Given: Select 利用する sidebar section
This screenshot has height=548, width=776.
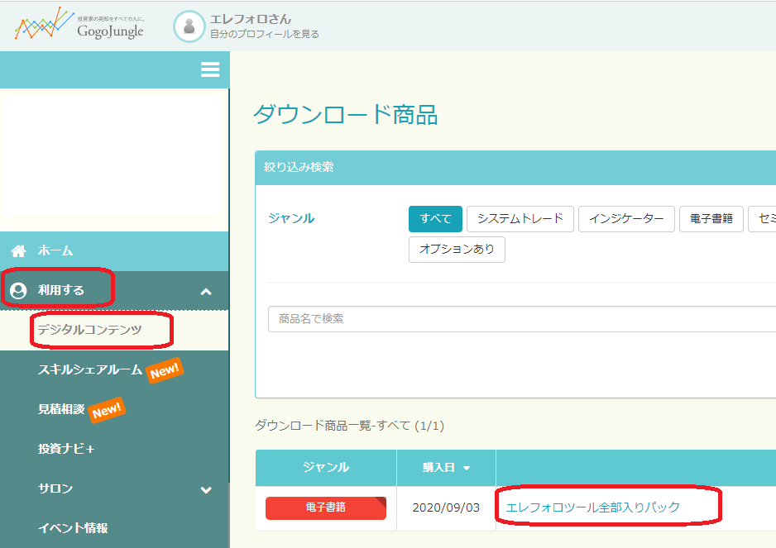Looking at the screenshot, I should click(x=61, y=290).
